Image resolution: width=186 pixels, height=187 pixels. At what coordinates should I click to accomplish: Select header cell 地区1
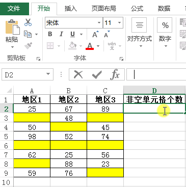pyautogui.click(x=32, y=99)
